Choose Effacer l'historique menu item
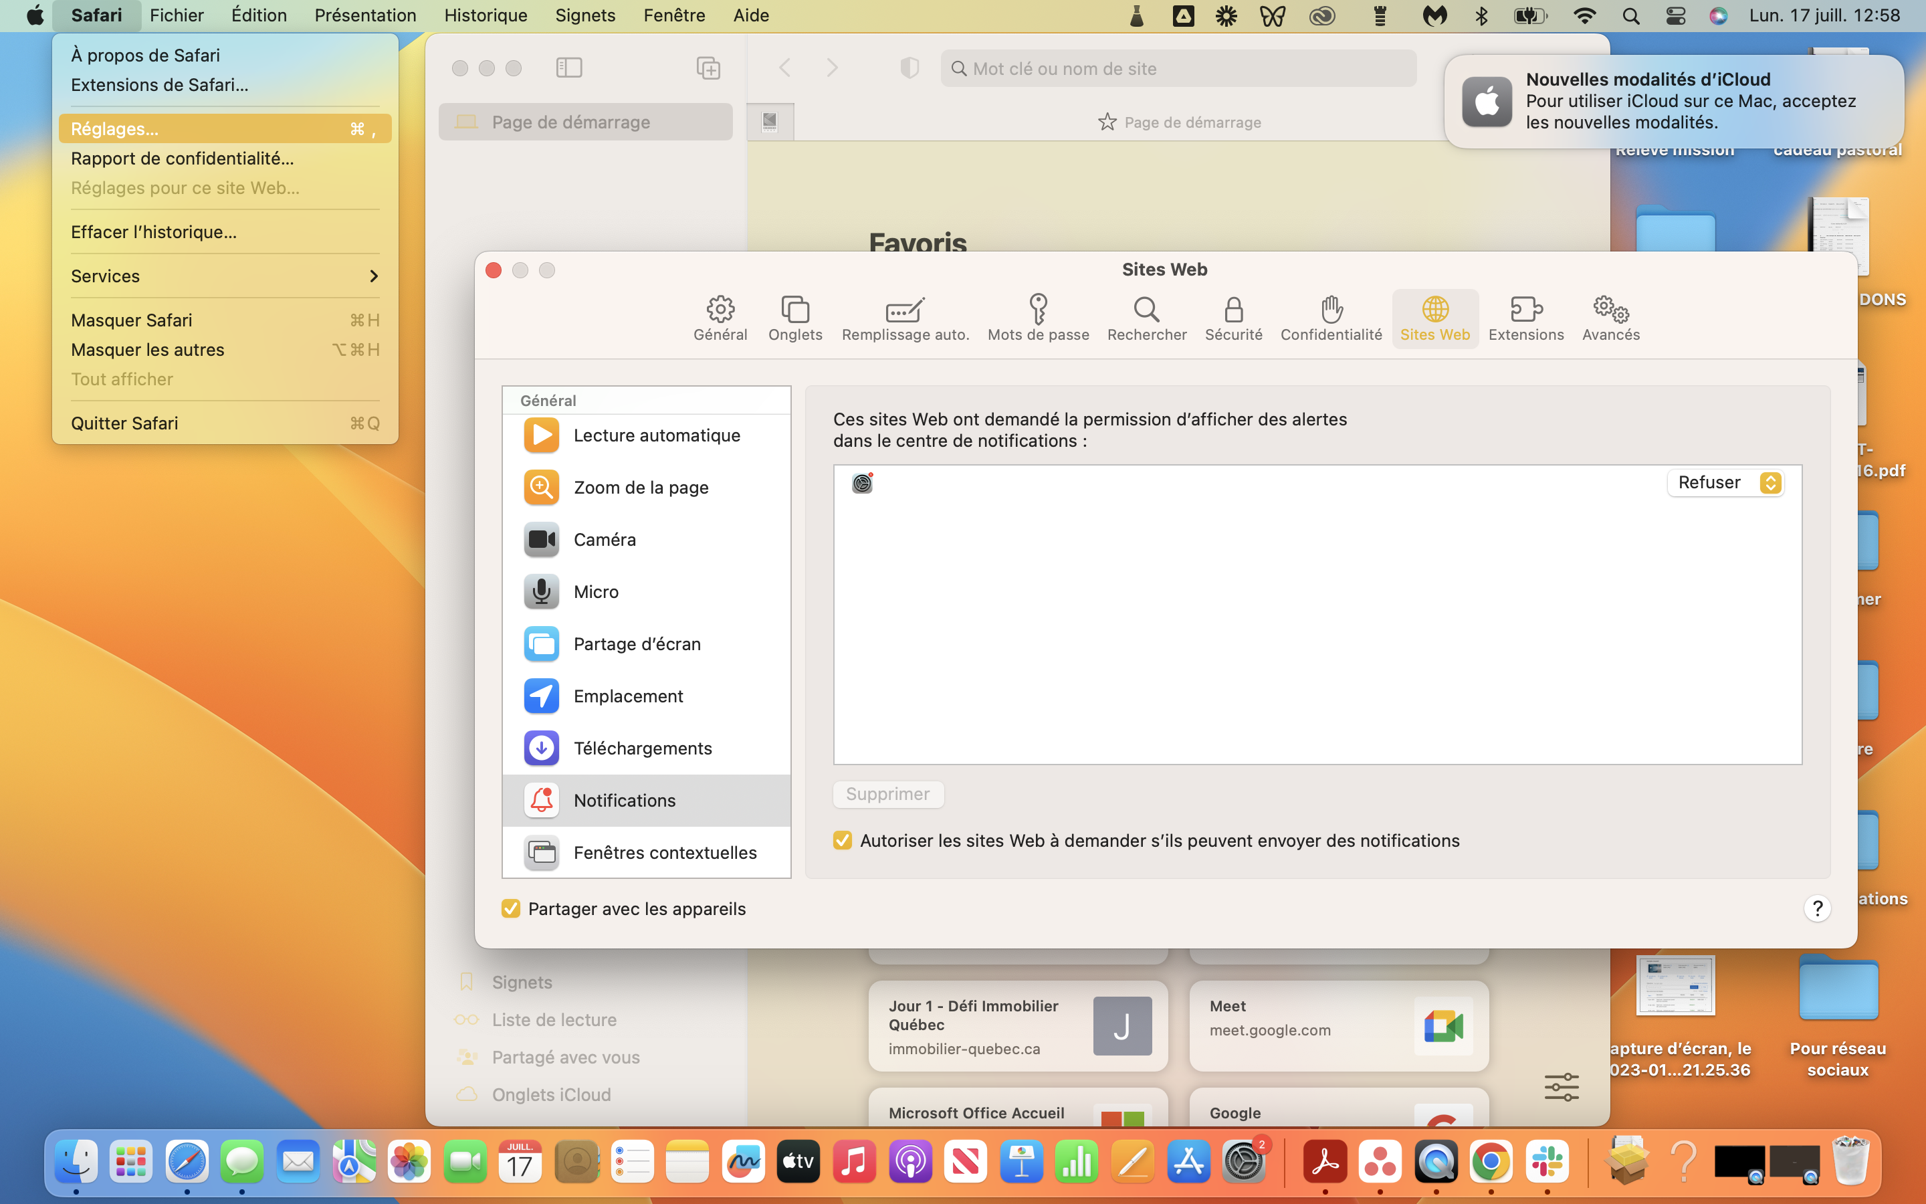 tap(154, 231)
